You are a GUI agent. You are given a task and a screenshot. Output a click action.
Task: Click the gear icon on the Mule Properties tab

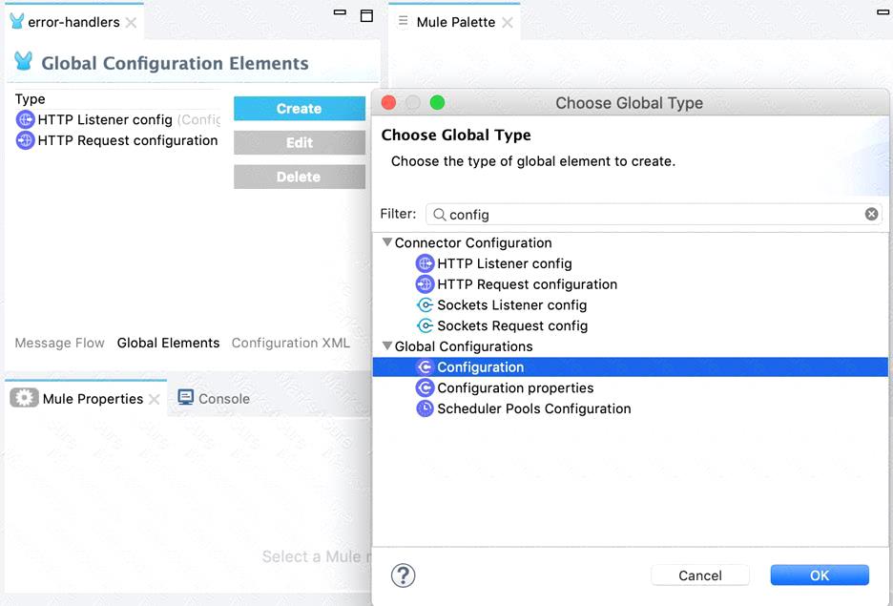point(24,398)
